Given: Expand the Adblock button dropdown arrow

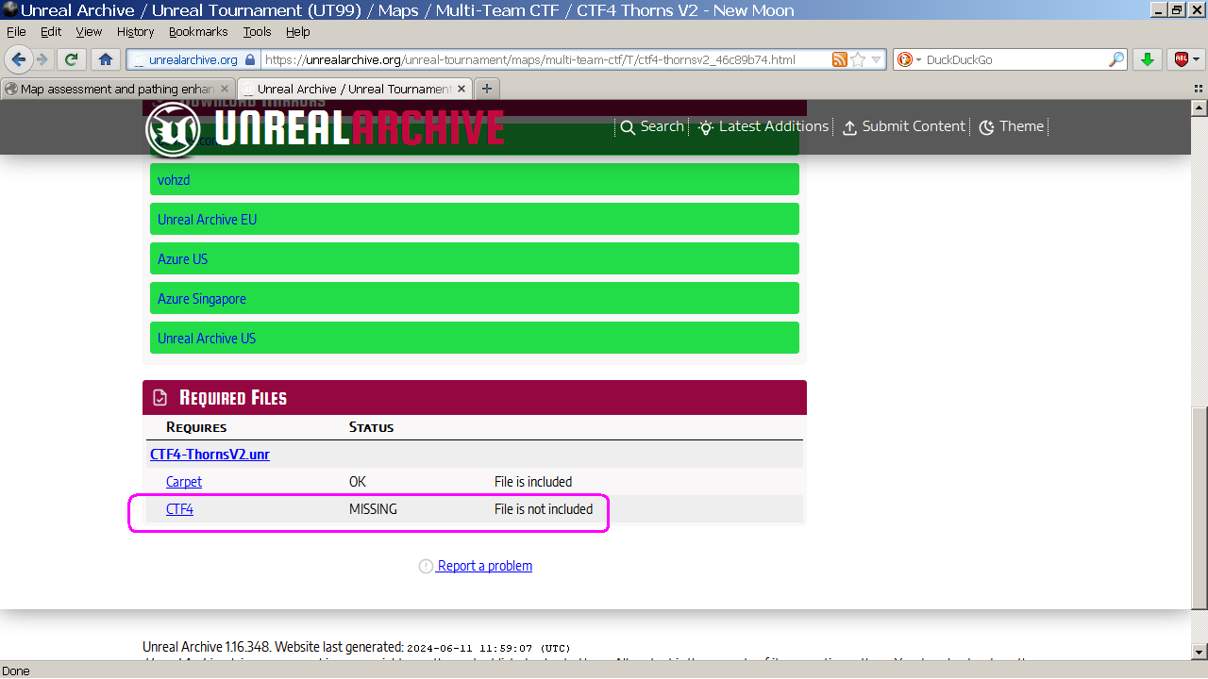Looking at the screenshot, I should pos(1196,59).
